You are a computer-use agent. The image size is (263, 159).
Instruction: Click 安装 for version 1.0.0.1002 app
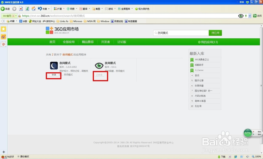pos(54,75)
